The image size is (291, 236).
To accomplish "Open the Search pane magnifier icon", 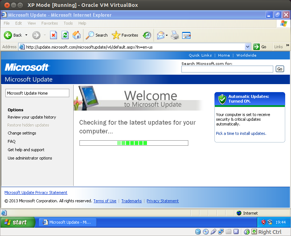I will click(90, 35).
